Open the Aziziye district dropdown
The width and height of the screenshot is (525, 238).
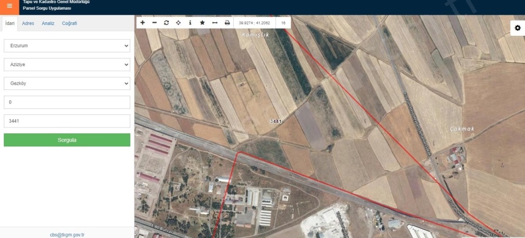point(67,65)
